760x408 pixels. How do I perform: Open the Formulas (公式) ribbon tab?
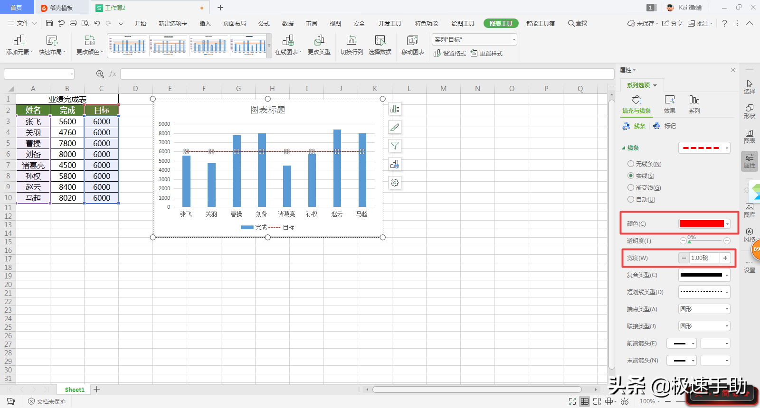tap(264, 23)
